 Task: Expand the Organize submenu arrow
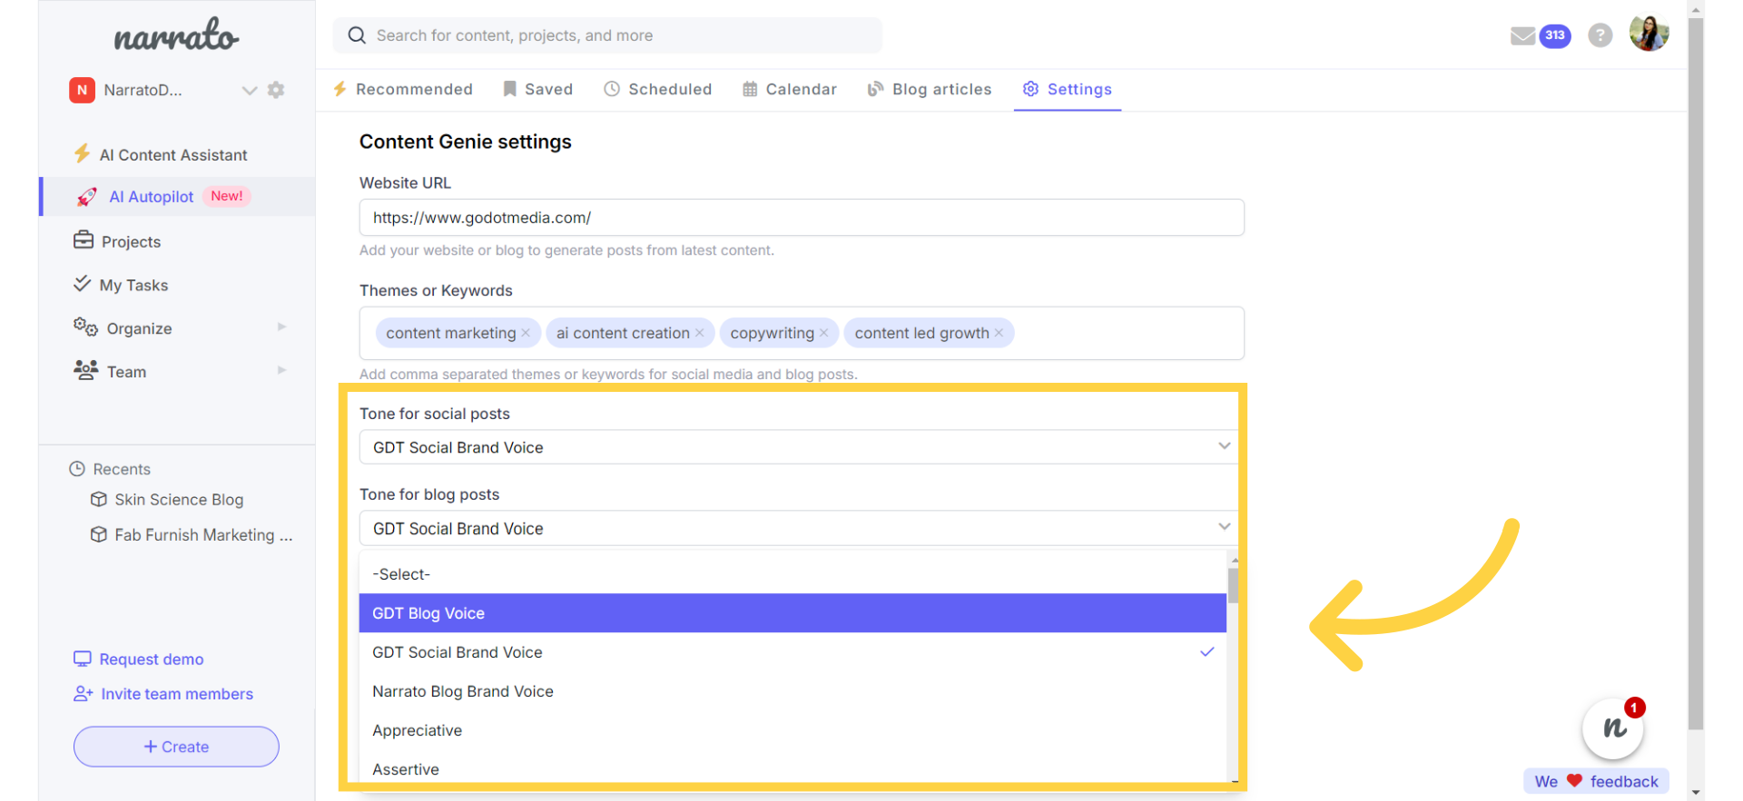coord(281,327)
